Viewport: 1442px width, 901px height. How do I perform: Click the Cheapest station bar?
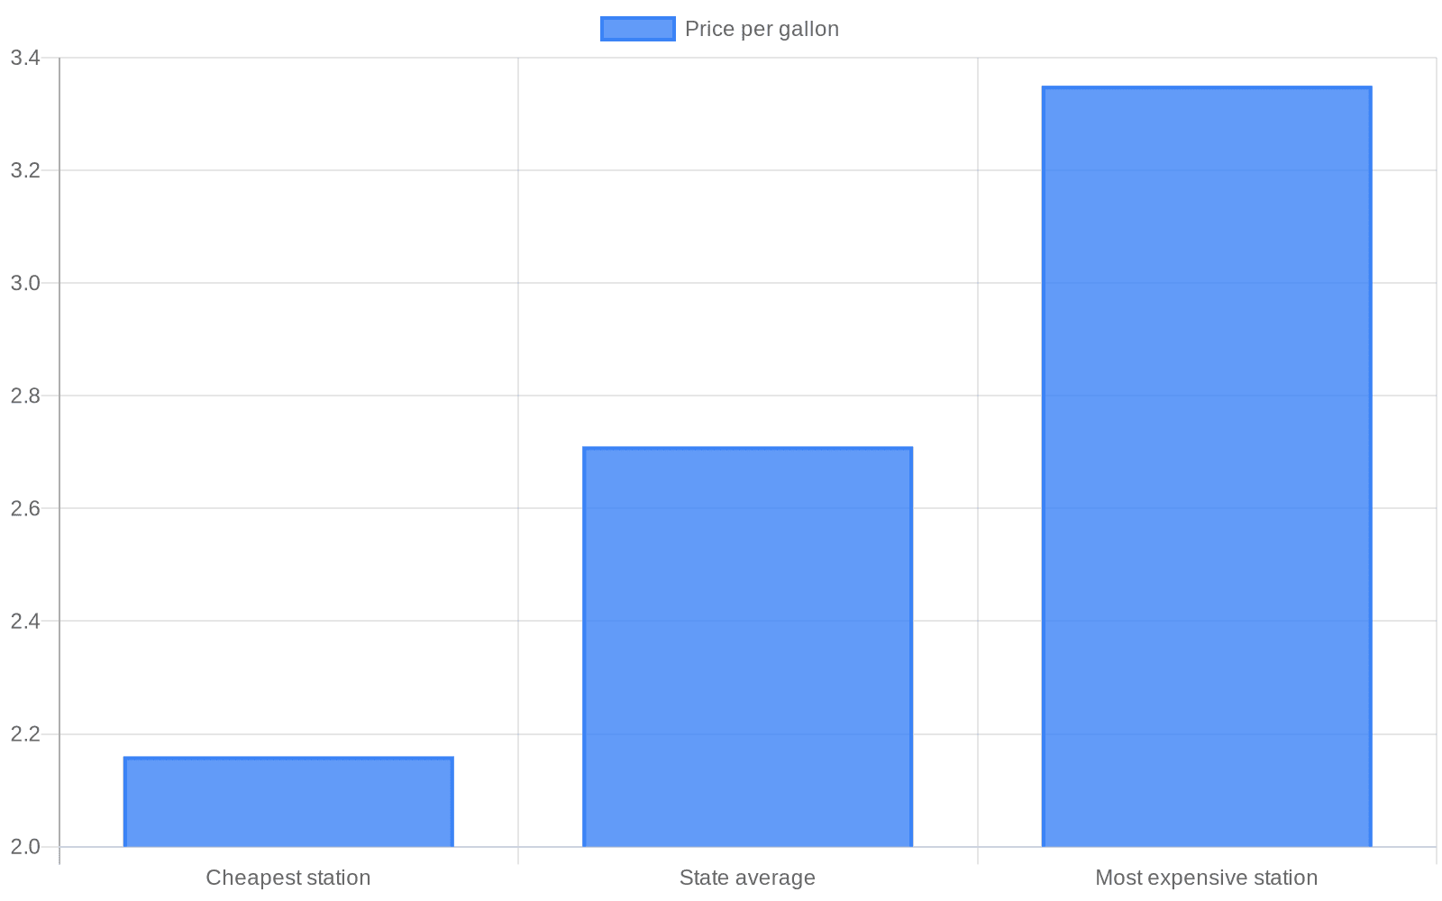tap(288, 802)
